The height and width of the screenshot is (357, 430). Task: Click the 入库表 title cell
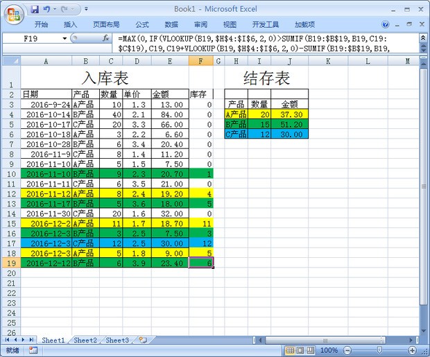point(105,78)
